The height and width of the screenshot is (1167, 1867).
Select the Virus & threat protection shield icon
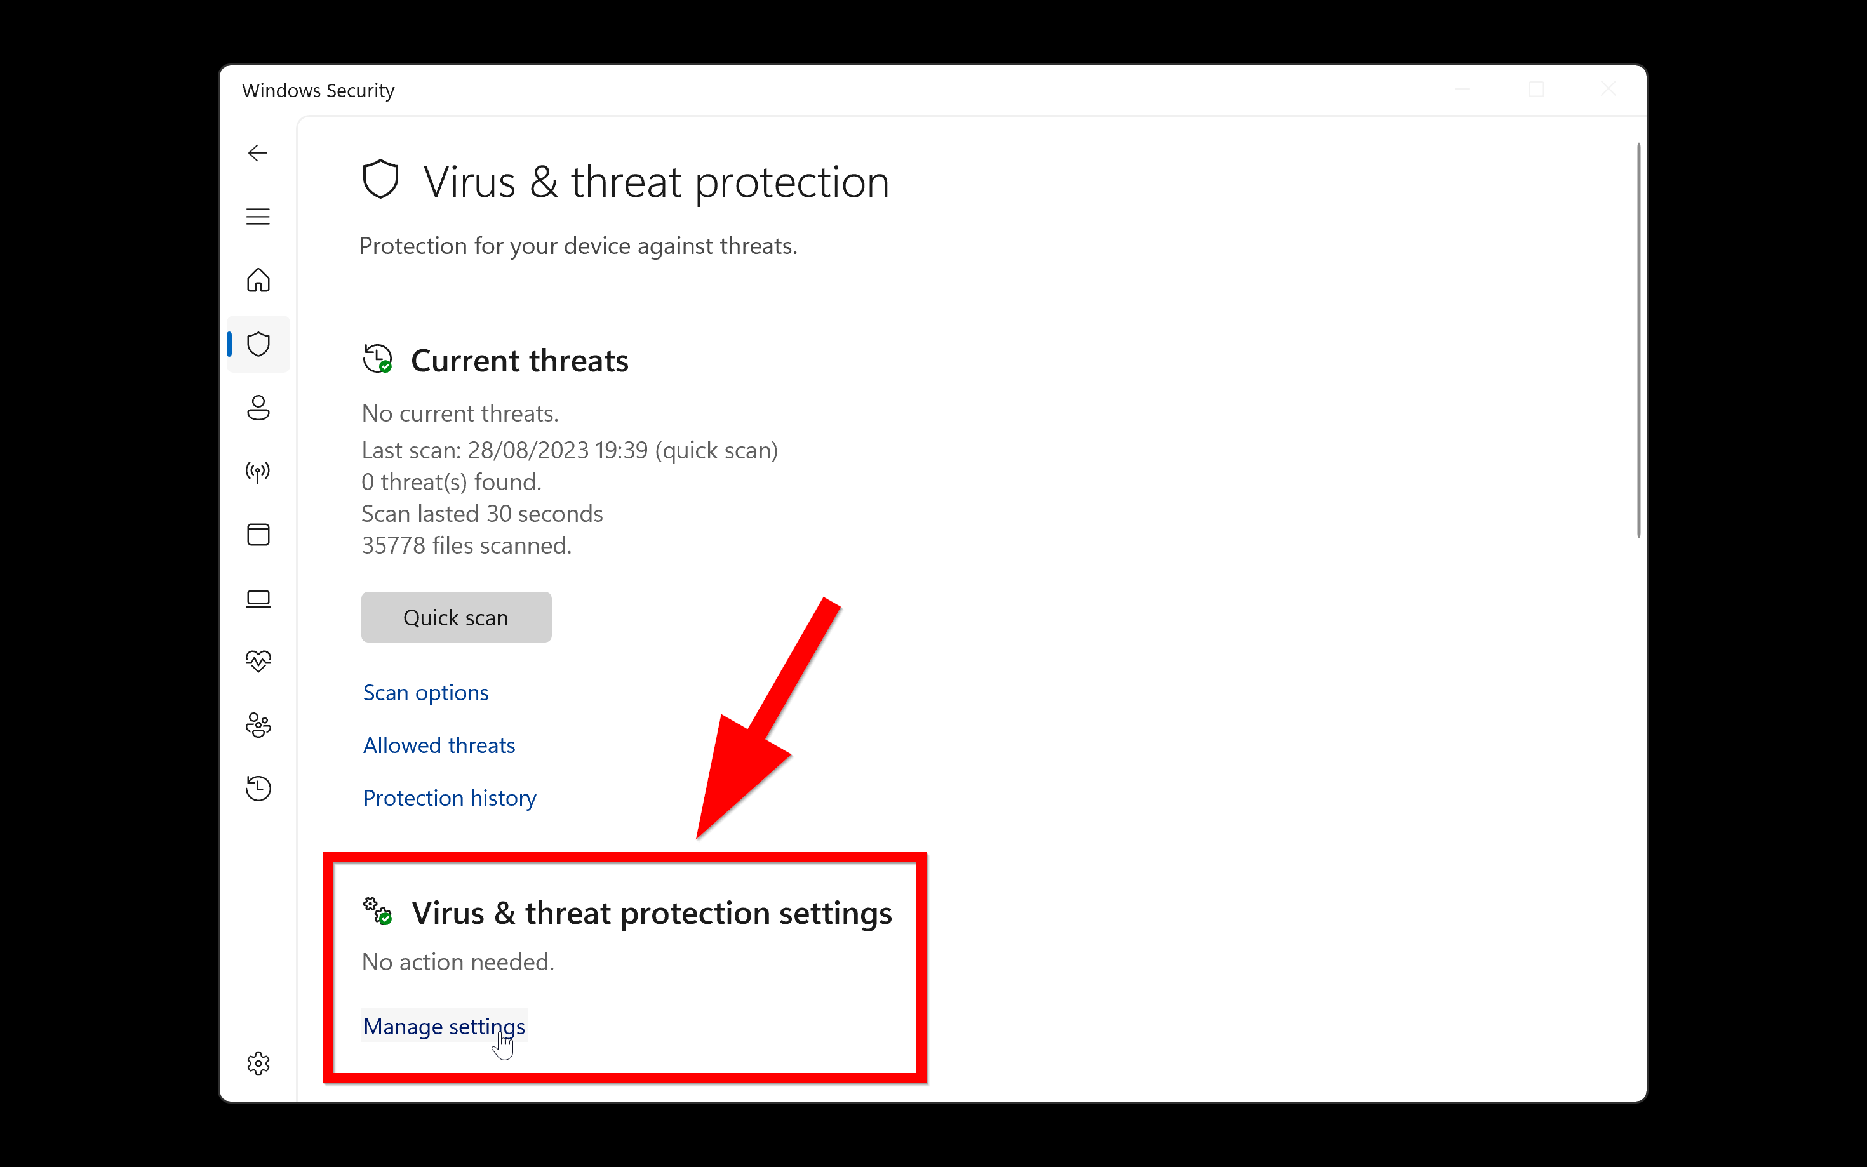pos(258,344)
